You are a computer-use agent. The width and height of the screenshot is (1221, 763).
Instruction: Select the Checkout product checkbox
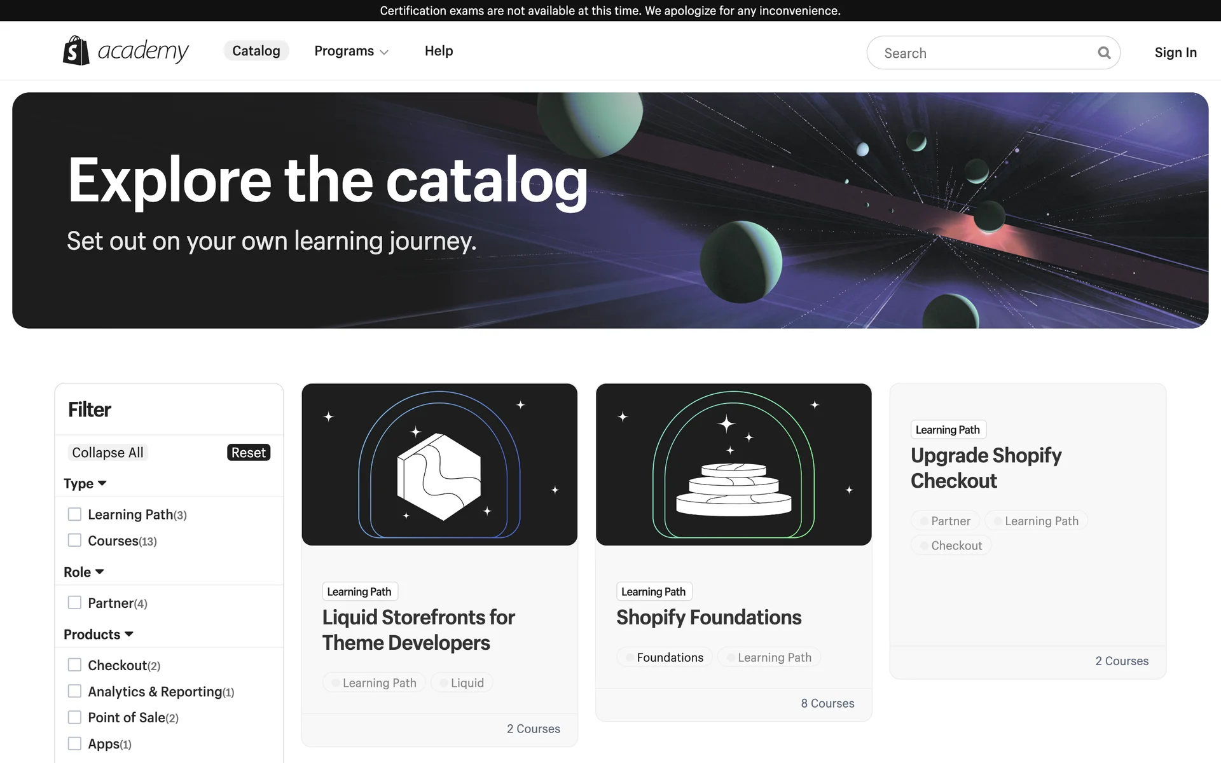74,665
